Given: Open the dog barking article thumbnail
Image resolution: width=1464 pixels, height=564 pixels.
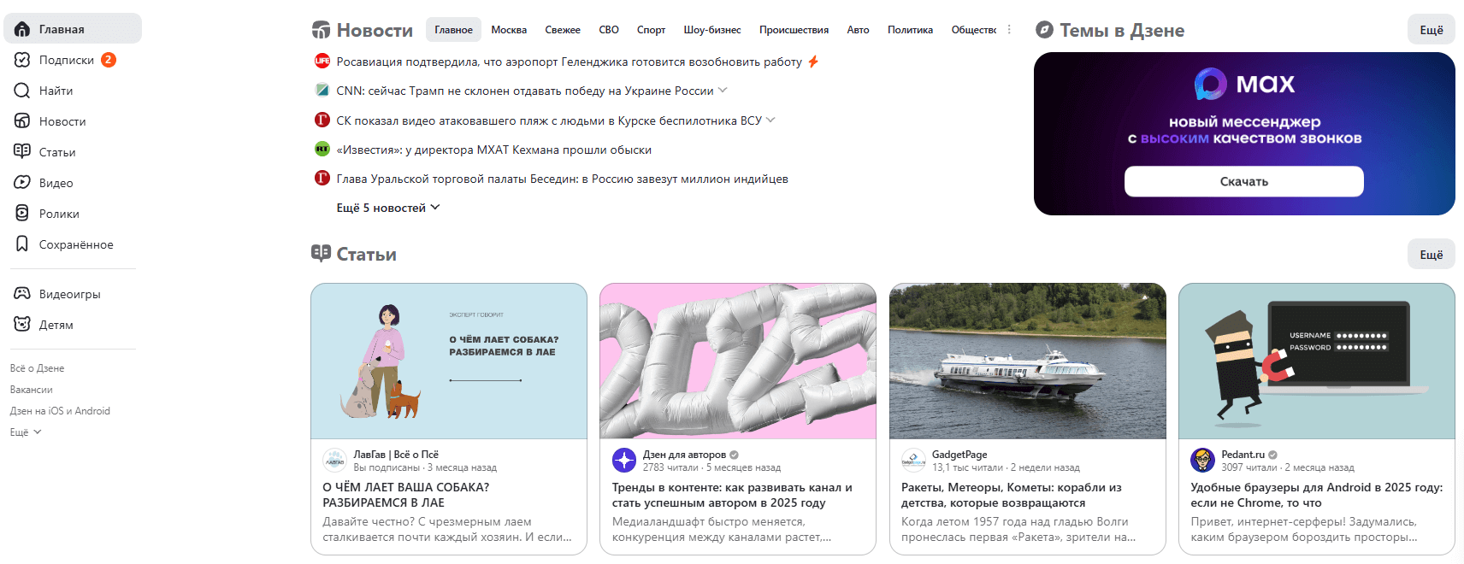Looking at the screenshot, I should pyautogui.click(x=449, y=361).
